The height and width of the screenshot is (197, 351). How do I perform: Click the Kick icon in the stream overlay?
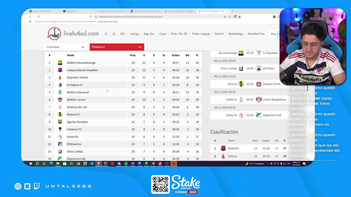pos(27,186)
